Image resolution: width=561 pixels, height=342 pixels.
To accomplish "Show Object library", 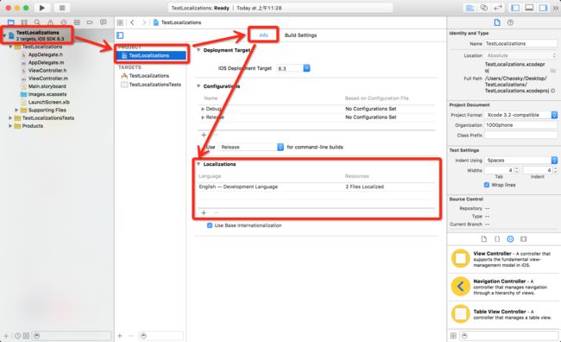I will (x=510, y=239).
